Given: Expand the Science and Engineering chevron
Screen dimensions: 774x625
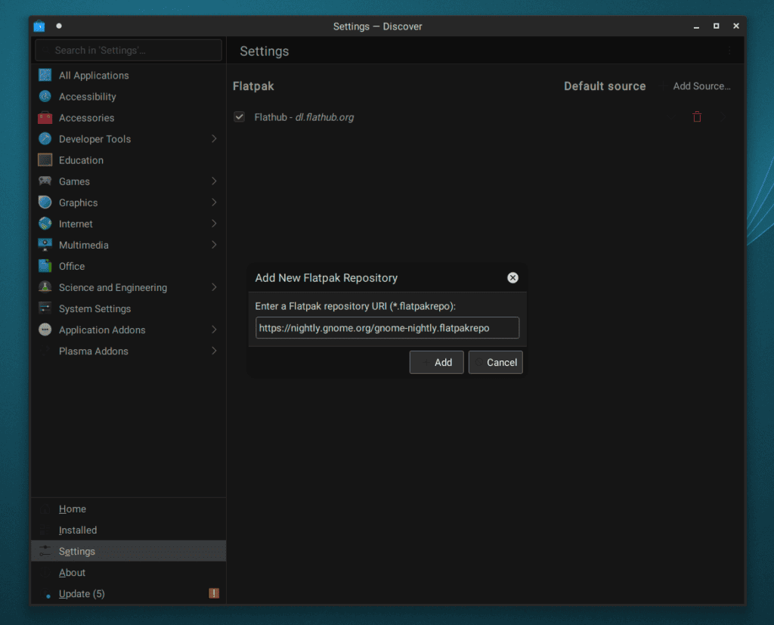Looking at the screenshot, I should coord(214,287).
